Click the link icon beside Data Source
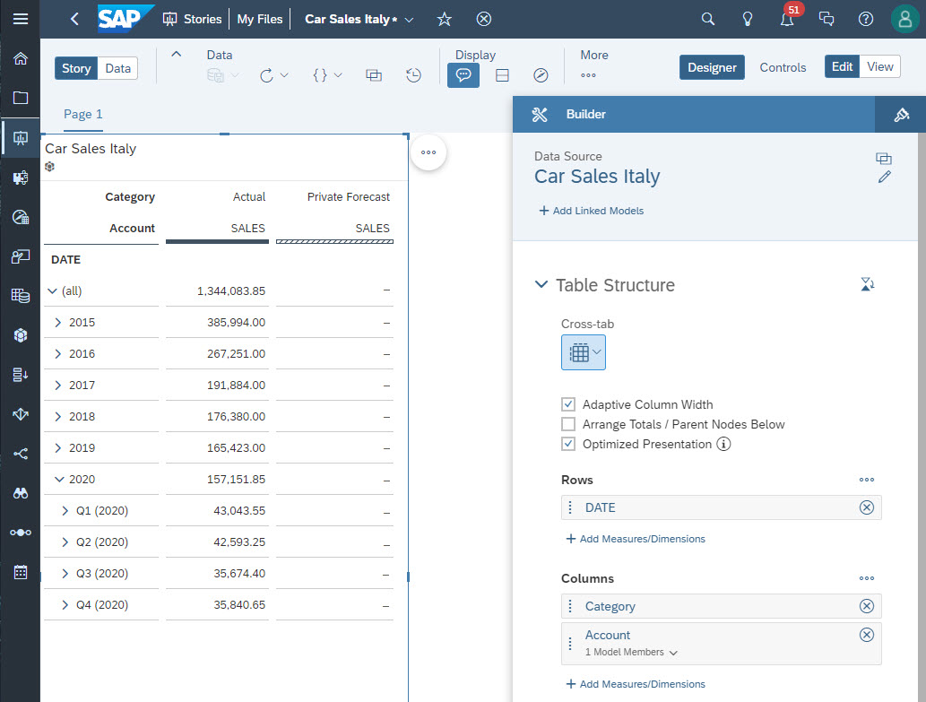Viewport: 926px width, 702px height. coord(884,158)
